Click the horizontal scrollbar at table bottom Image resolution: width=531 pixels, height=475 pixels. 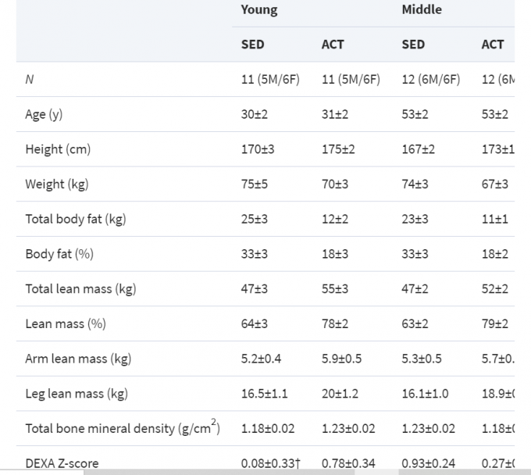(234, 472)
